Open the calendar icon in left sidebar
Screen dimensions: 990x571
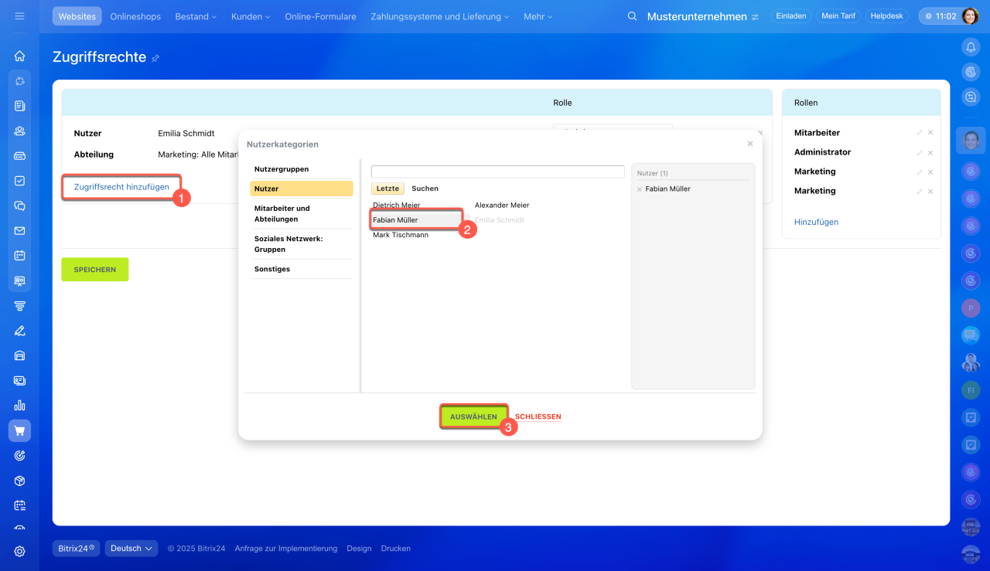[x=19, y=255]
